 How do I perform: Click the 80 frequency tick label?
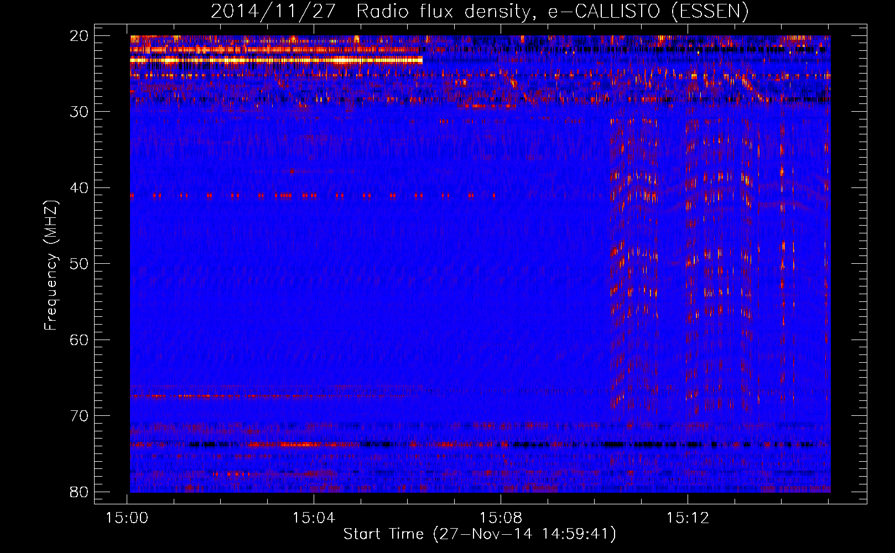80,492
